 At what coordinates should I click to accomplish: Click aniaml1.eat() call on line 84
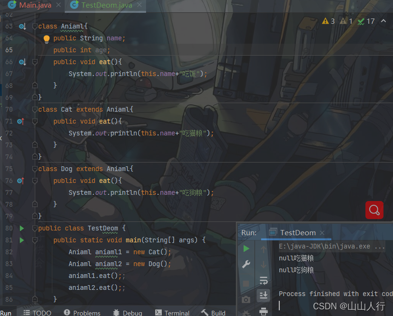point(93,276)
